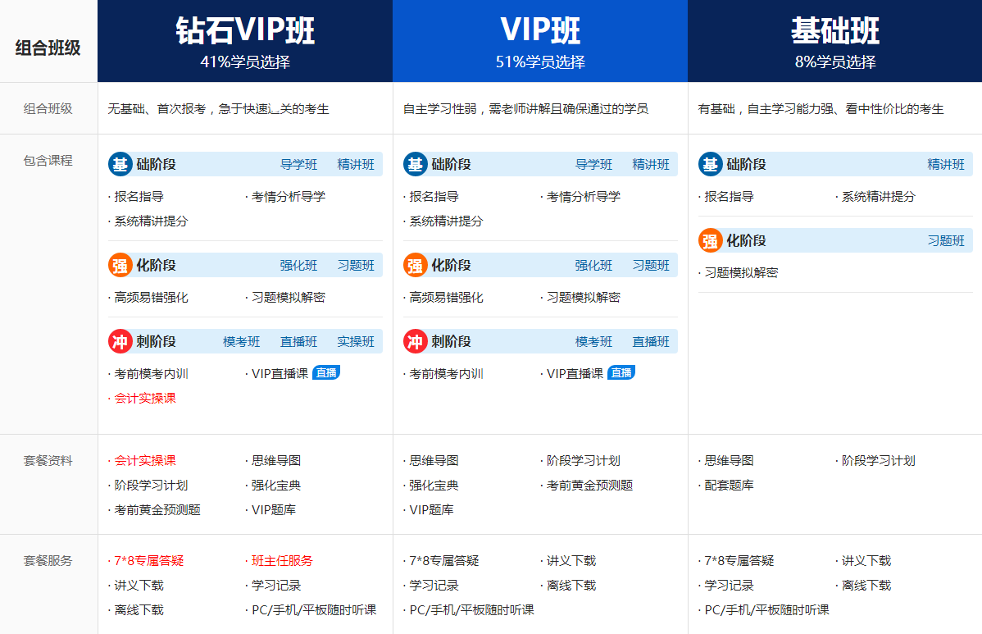
Task: Click the 直播 badge in 钻石VIP班 column
Action: (x=326, y=373)
